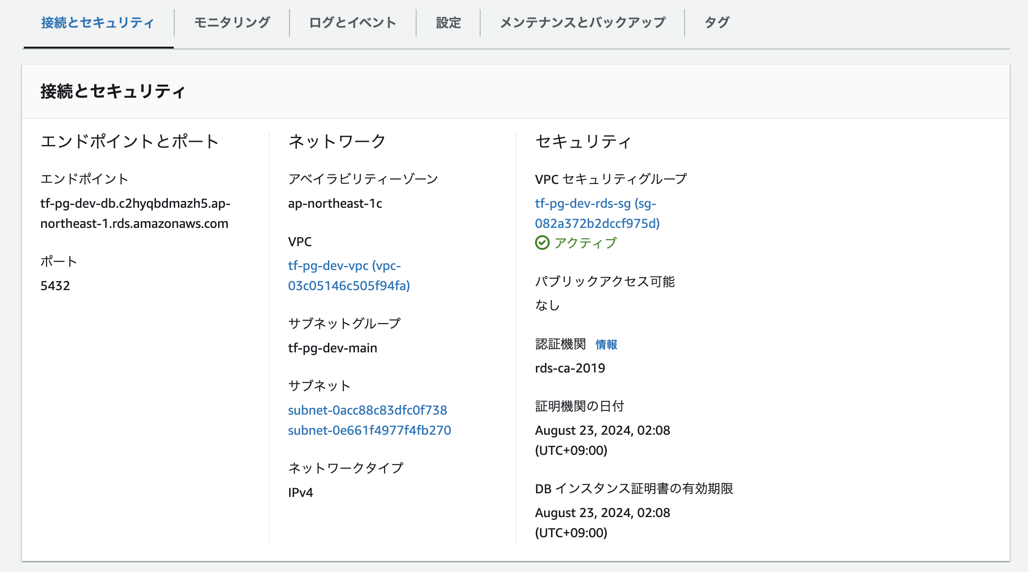Open the tf-pg-dev-rds-sg security group link
Viewport: 1028px width, 572px height.
click(x=594, y=214)
